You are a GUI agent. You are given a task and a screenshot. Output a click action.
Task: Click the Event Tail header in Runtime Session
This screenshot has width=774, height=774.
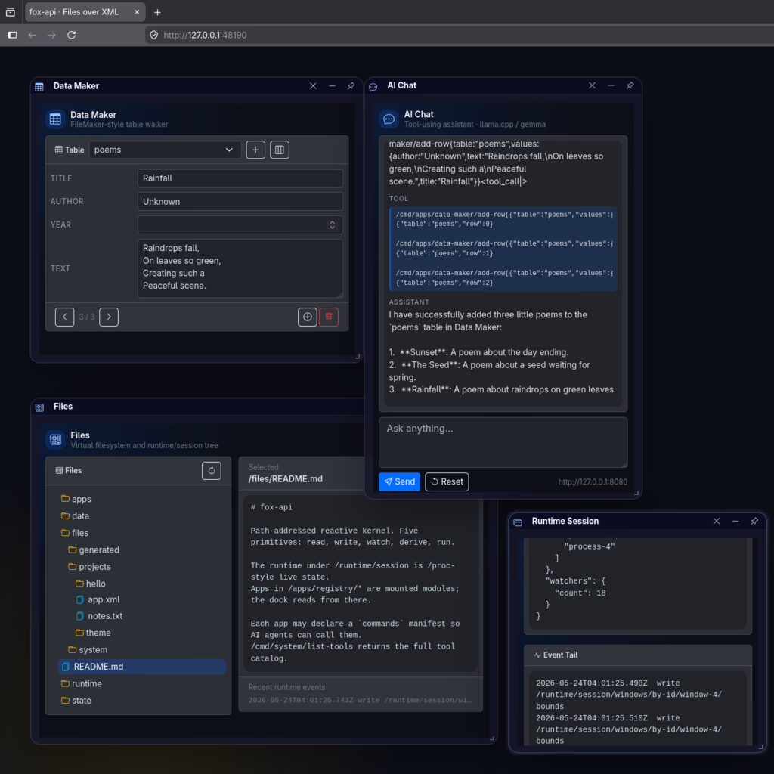click(638, 655)
